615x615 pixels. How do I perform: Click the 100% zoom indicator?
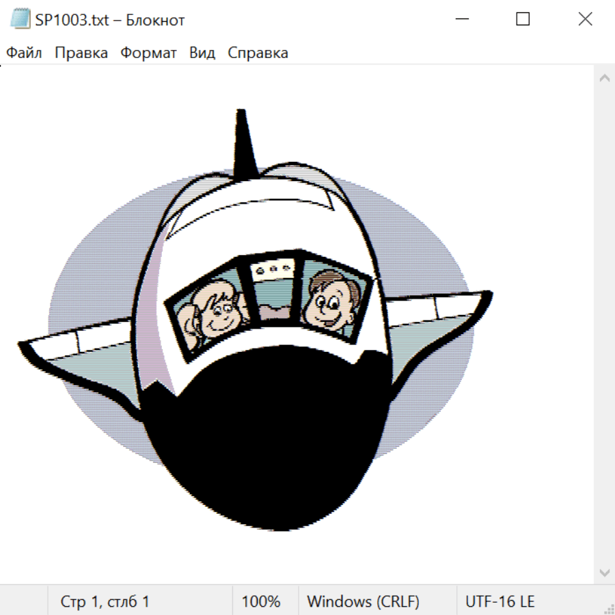point(261,602)
